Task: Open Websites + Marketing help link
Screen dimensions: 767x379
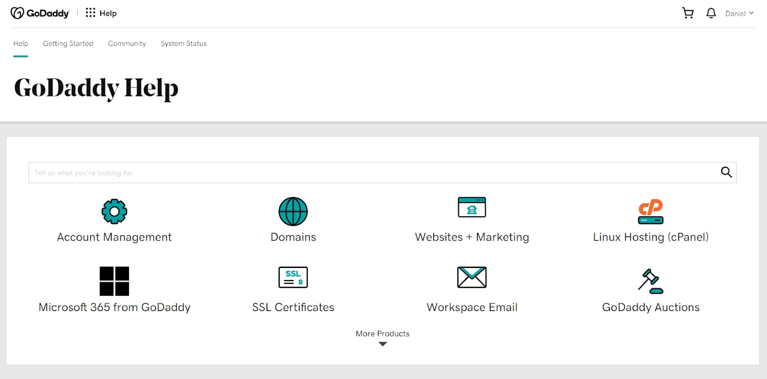Action: click(x=472, y=237)
